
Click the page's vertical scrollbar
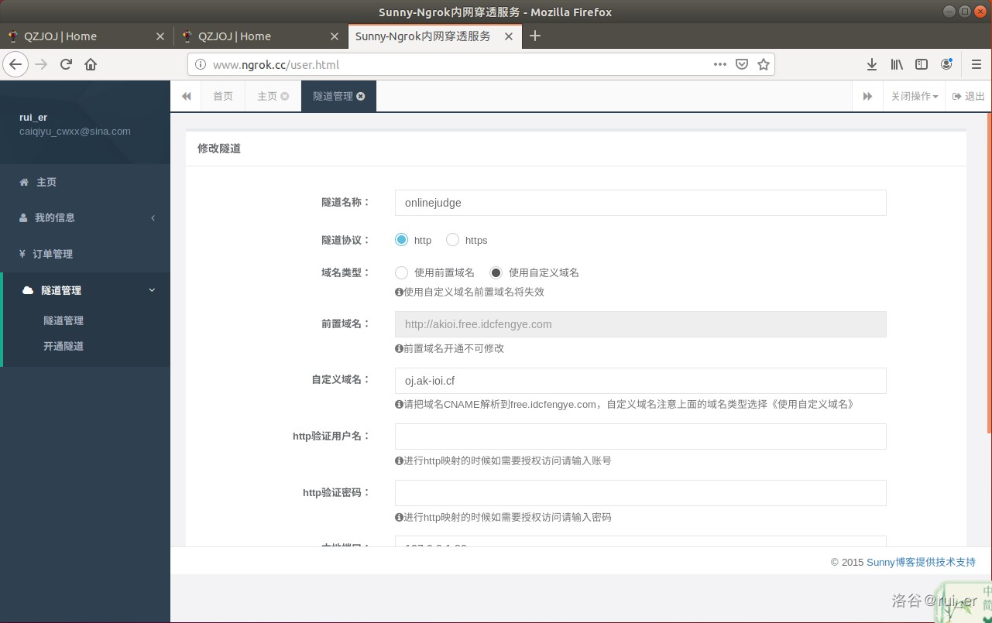click(x=988, y=271)
